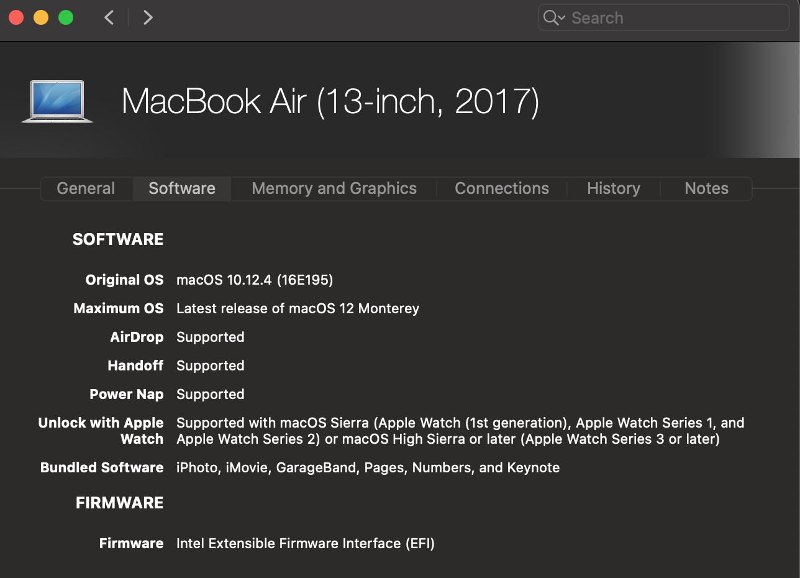Viewport: 800px width, 578px height.
Task: Click the MacBook Air laptop image
Action: (57, 101)
